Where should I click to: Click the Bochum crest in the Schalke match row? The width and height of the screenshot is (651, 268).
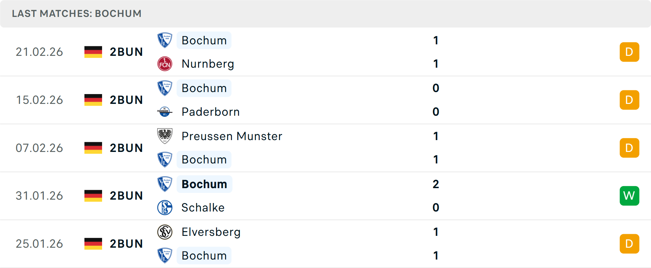tap(165, 184)
